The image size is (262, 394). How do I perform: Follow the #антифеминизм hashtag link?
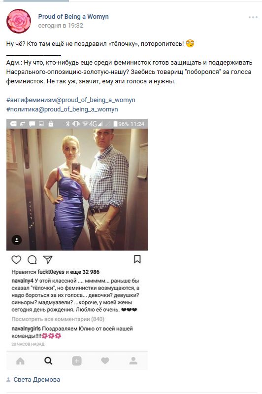tap(71, 100)
